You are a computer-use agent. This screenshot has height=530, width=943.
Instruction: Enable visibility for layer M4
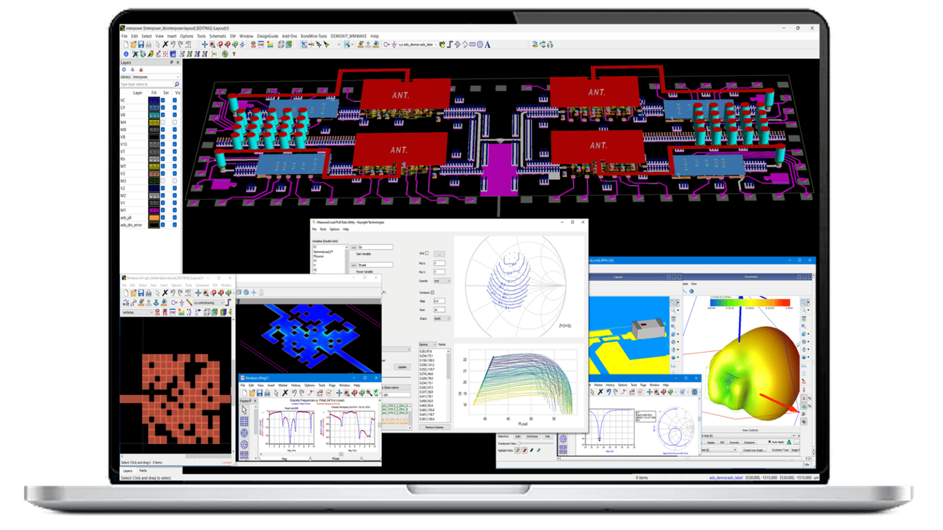pos(175,123)
